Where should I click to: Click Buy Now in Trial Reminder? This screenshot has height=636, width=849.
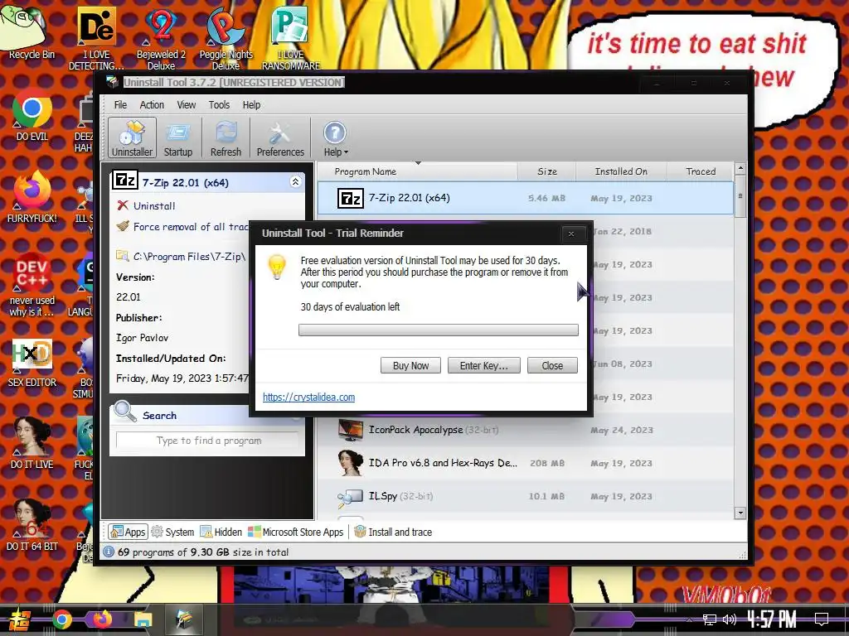coord(410,365)
